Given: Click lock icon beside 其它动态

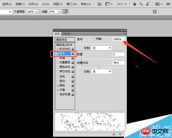Looking at the screenshot, I should click(73, 72).
